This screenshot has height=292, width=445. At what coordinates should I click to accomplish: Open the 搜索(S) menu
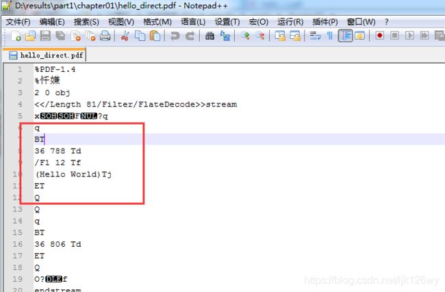click(x=86, y=22)
